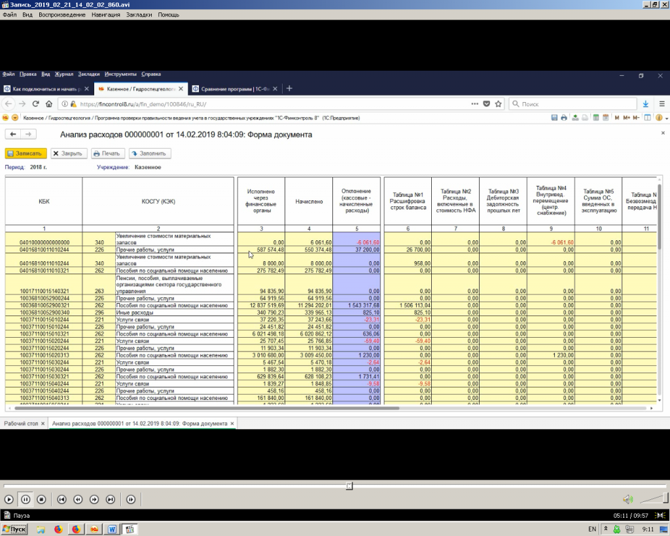The width and height of the screenshot is (670, 536).
Task: Click the browser home icon
Action: point(48,103)
